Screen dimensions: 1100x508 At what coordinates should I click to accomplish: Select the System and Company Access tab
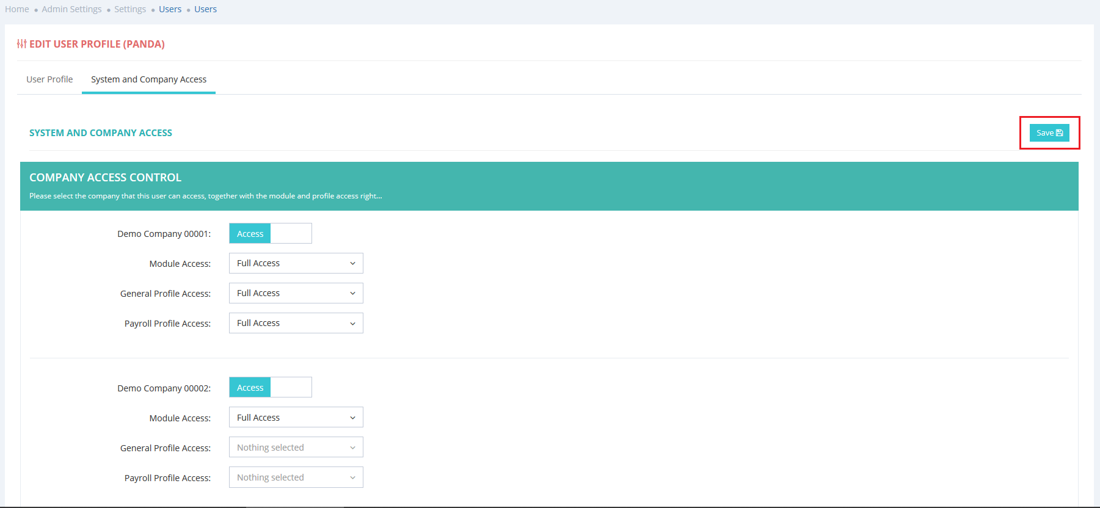[148, 79]
